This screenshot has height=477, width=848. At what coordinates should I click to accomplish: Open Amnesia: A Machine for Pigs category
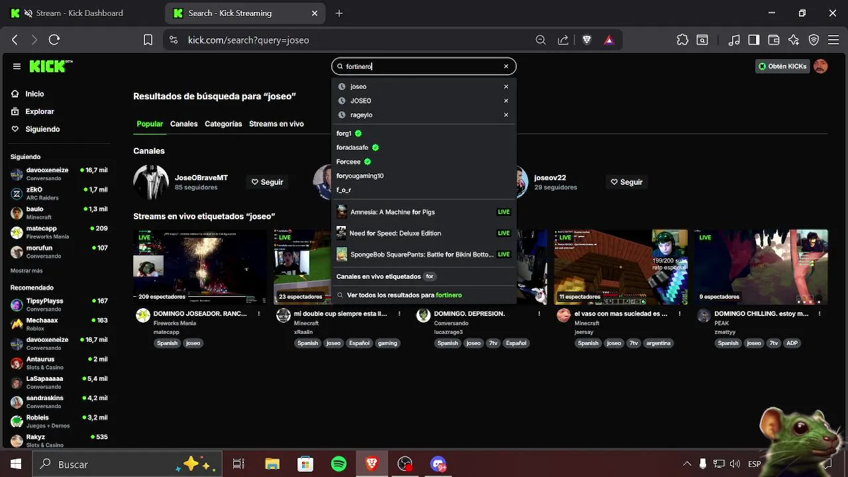coord(424,212)
